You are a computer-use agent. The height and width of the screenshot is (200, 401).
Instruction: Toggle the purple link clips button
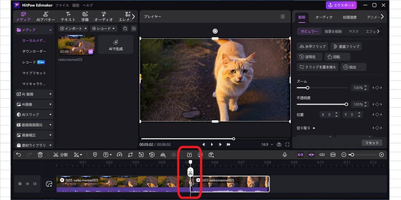300,155
